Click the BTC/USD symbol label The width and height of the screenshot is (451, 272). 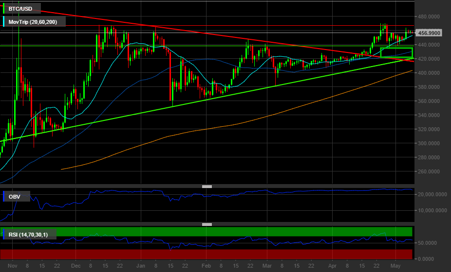point(20,8)
